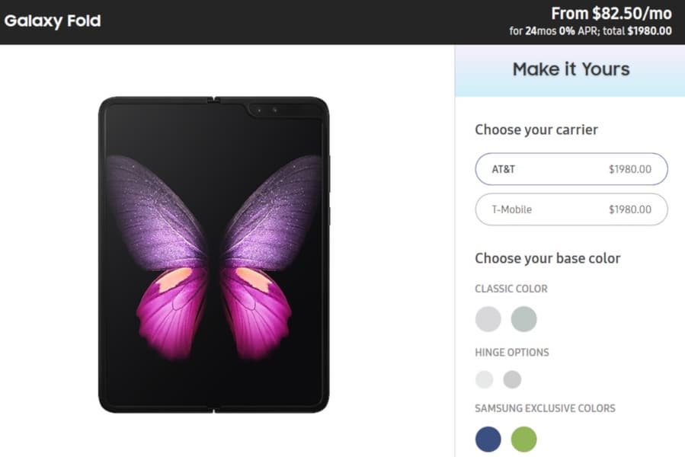Click the Galaxy Fold product title
The height and width of the screenshot is (457, 685).
click(x=53, y=21)
